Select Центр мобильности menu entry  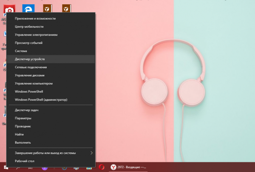[x=51, y=27]
